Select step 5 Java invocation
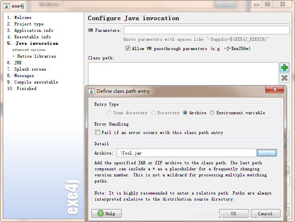The width and height of the screenshot is (295, 222). [33, 43]
